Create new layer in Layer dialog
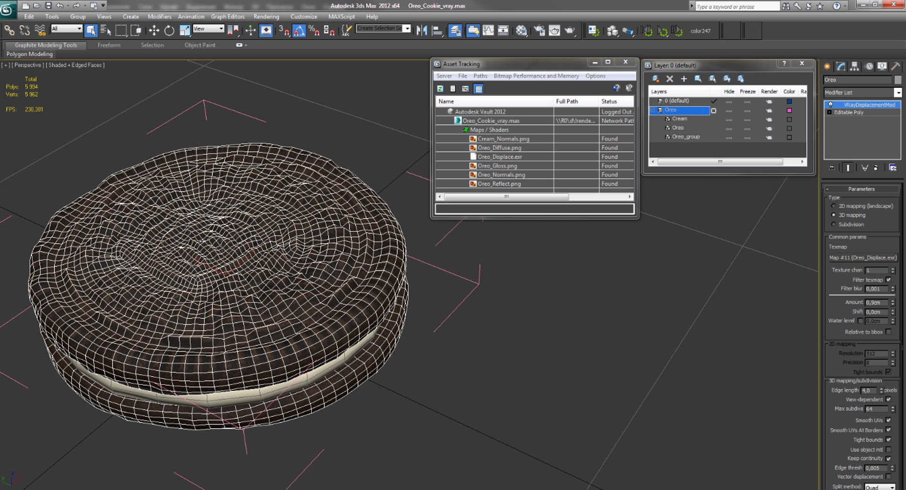 pos(655,79)
